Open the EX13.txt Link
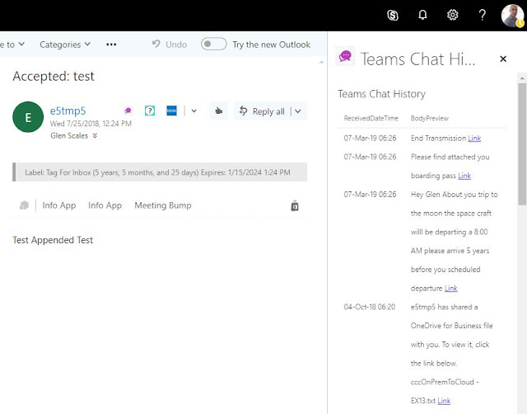 click(x=444, y=401)
